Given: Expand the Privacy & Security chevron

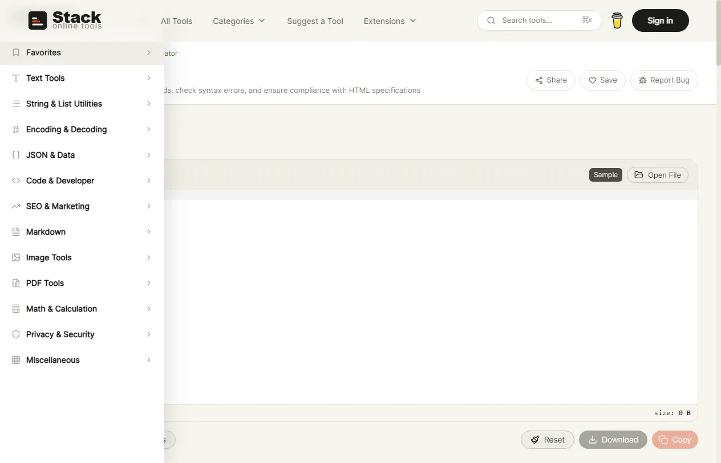Looking at the screenshot, I should coord(149,334).
